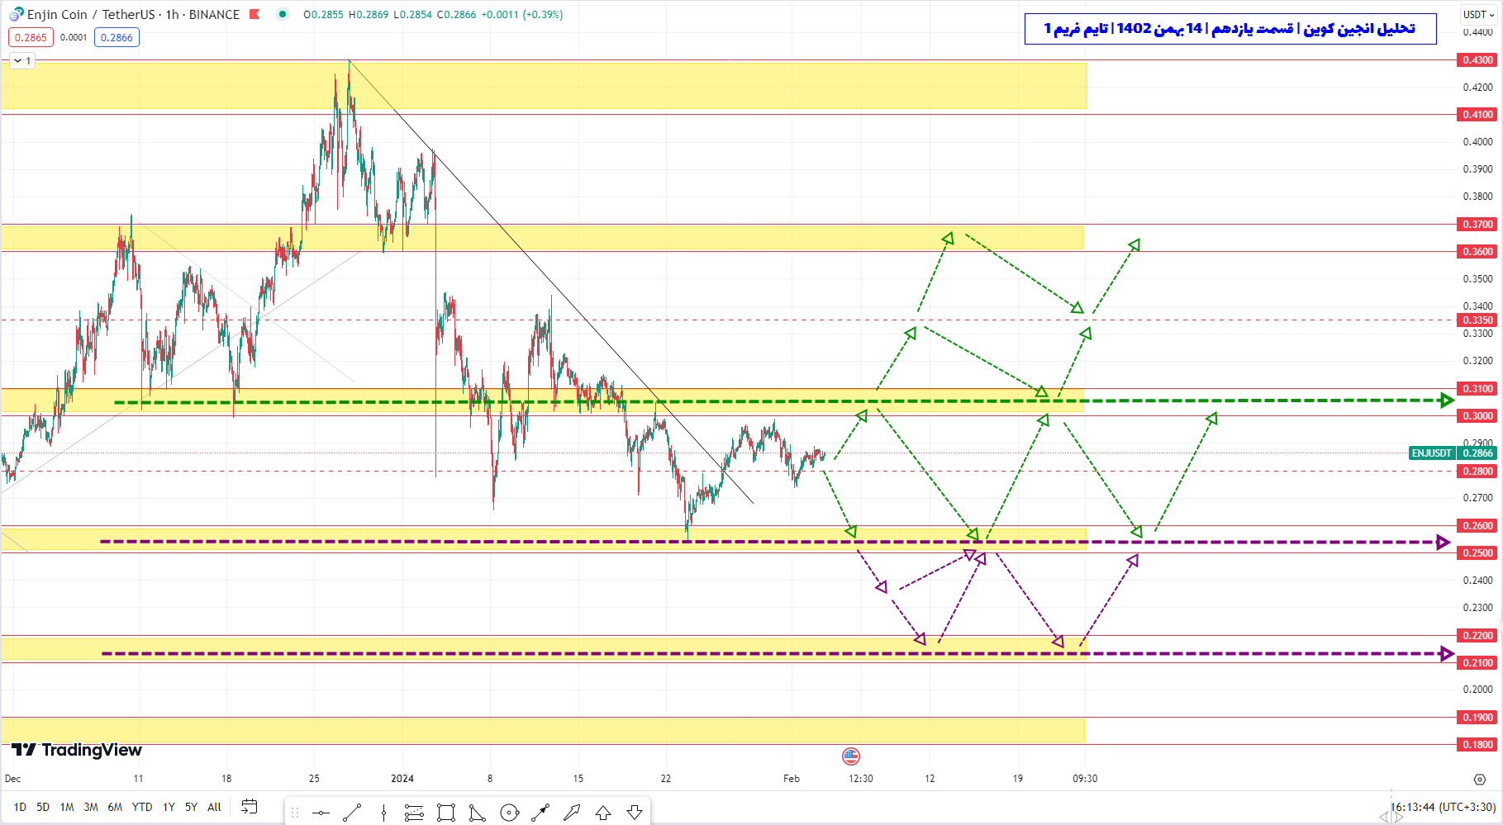Switch range to 1M
The height and width of the screenshot is (825, 1503).
click(67, 807)
